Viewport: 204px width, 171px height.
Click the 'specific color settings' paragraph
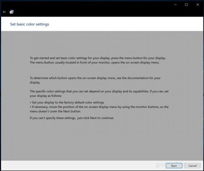[99, 94]
